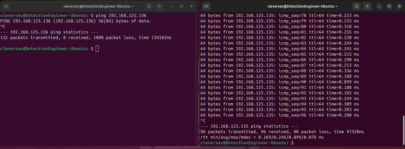Click the icmp_seq=87 ping reply line
The image size is (405, 149).
point(280,65)
